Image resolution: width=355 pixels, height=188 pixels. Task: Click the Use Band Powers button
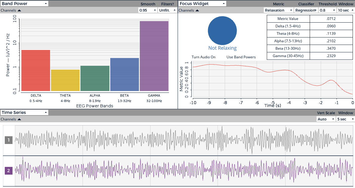[x=241, y=57]
